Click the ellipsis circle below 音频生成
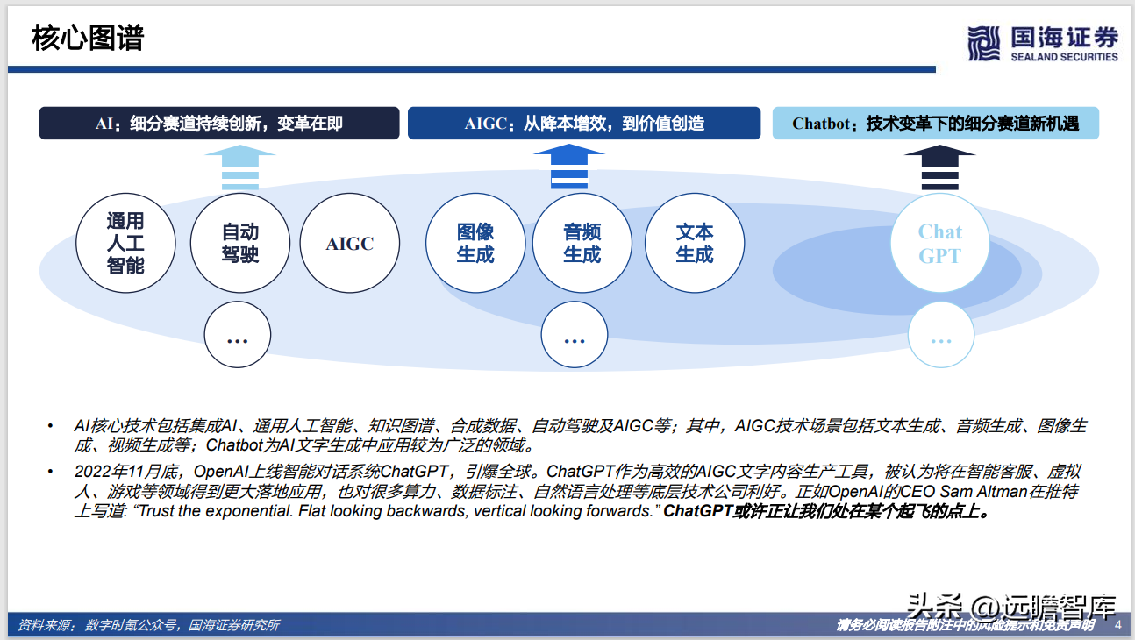The height and width of the screenshot is (640, 1135). 575,335
